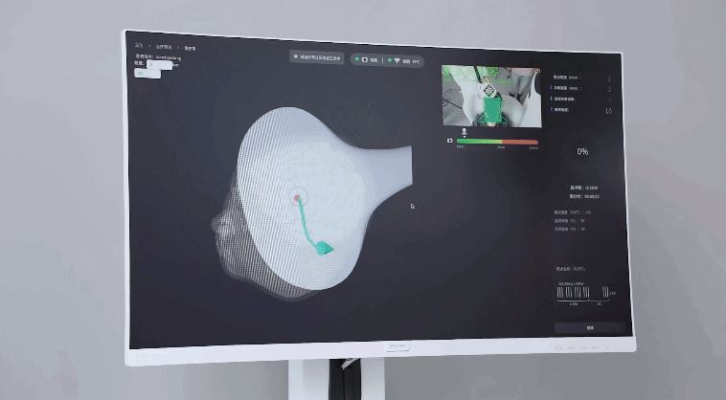Open the first breadcrumb item at top left
The image size is (726, 400).
coord(139,45)
